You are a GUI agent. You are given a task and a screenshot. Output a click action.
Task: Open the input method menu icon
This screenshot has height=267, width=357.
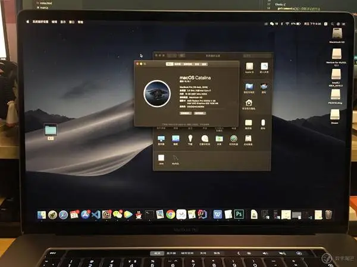(x=326, y=24)
